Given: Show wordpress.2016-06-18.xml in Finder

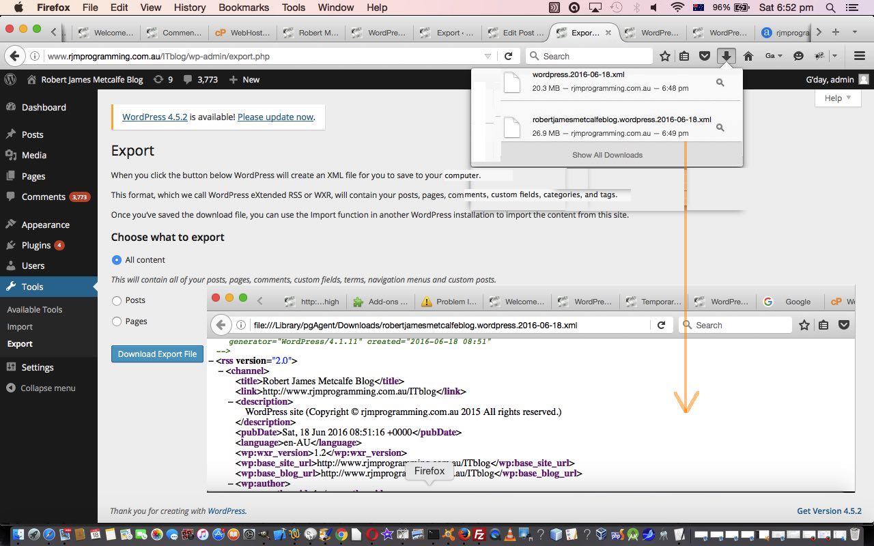Looking at the screenshot, I should pos(720,83).
